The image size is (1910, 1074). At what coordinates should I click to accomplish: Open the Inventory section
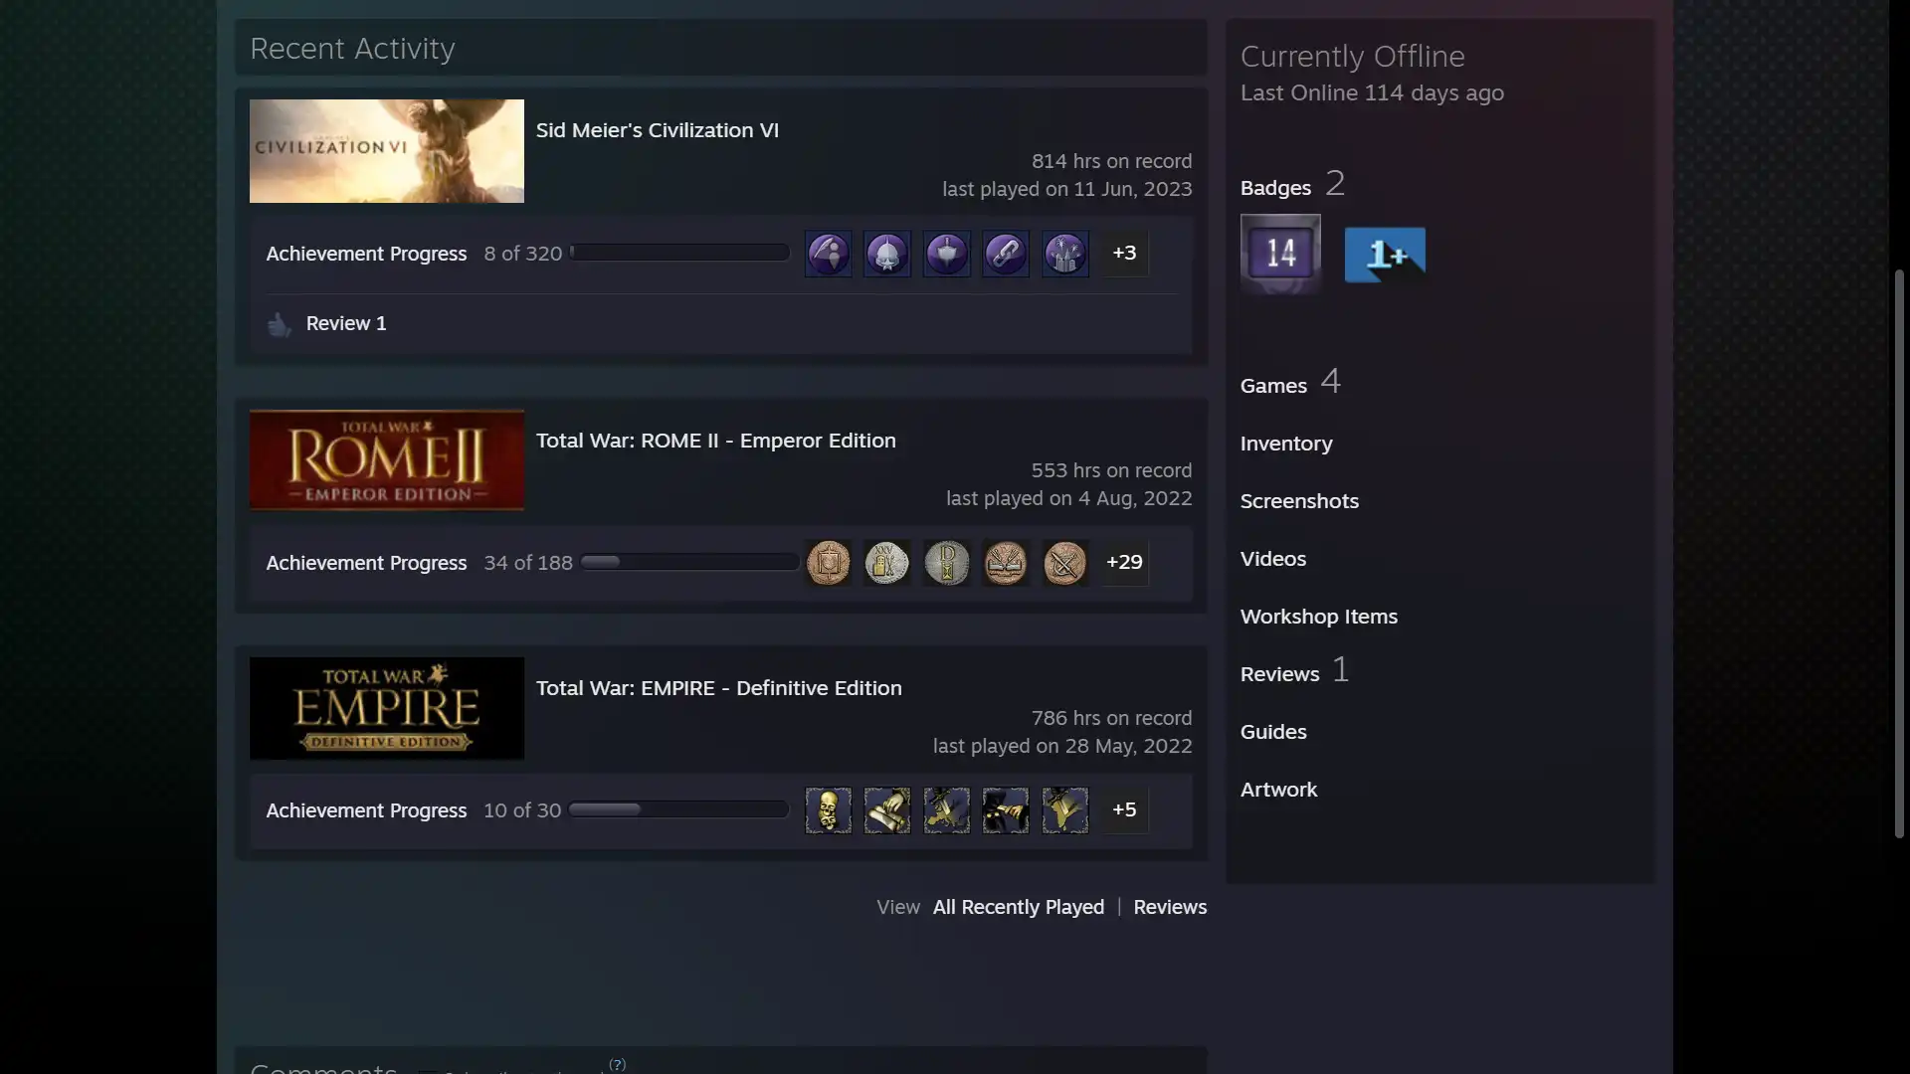[1285, 445]
